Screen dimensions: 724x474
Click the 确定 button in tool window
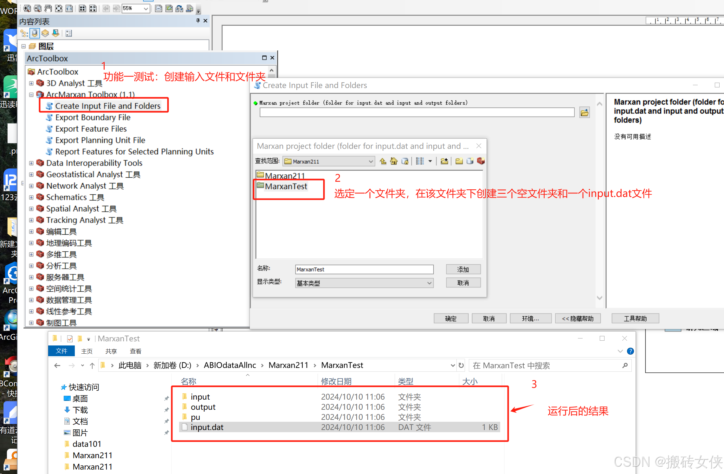click(450, 319)
